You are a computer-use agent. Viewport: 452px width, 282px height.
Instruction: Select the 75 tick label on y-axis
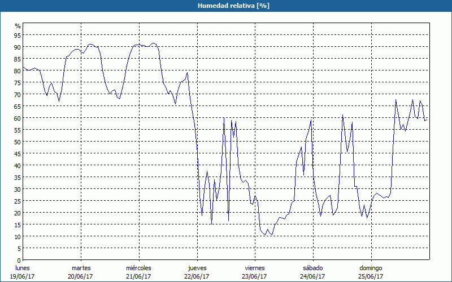tap(17, 82)
